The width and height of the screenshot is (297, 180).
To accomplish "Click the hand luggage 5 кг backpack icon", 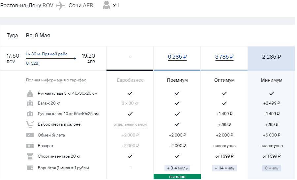I will (x=30, y=94).
